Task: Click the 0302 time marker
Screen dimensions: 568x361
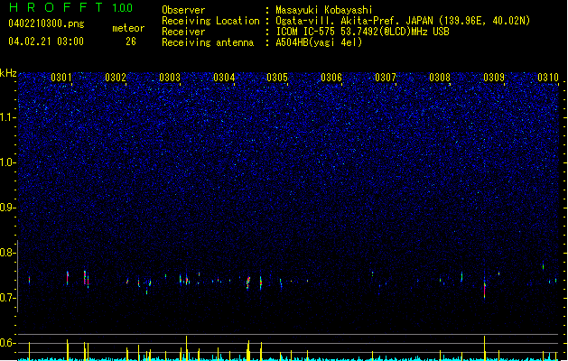Action: click(116, 78)
